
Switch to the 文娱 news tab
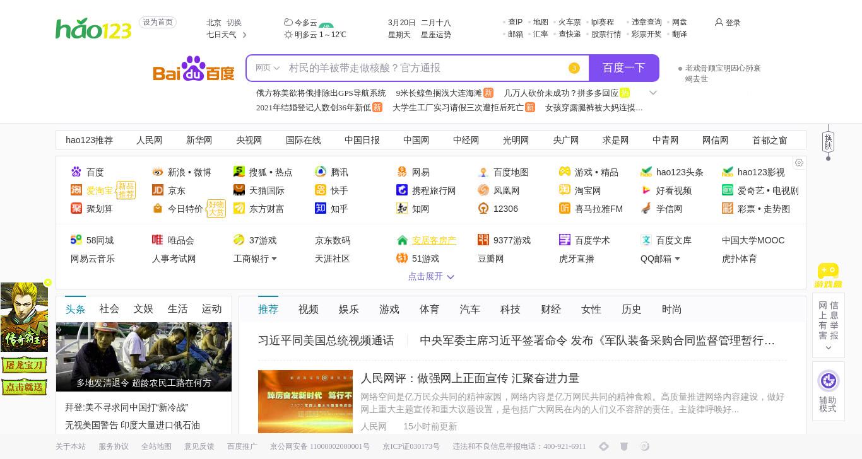(143, 308)
